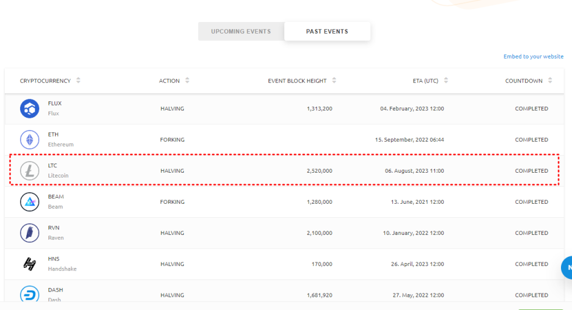
Task: Click block height 170,000
Action: click(x=321, y=264)
